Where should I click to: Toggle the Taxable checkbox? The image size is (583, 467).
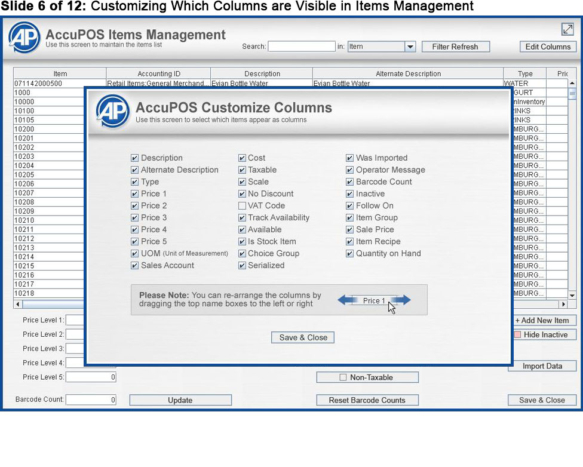coord(242,170)
